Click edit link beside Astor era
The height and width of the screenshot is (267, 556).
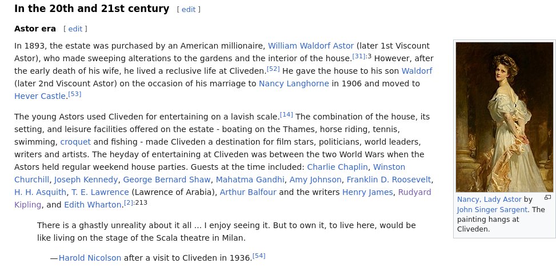75,29
